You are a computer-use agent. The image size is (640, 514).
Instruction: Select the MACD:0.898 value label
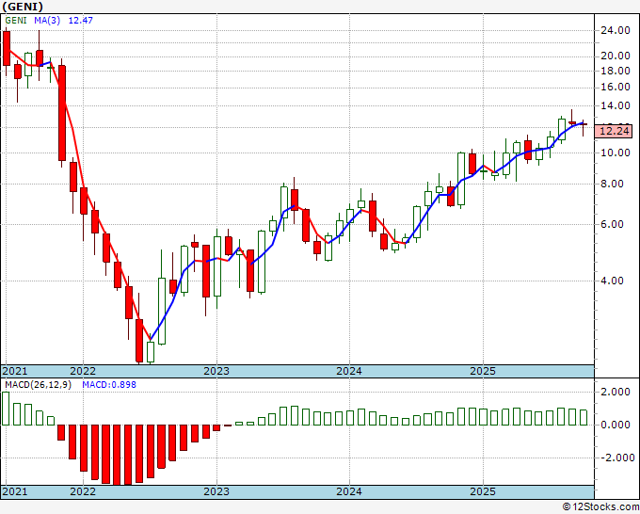click(109, 385)
